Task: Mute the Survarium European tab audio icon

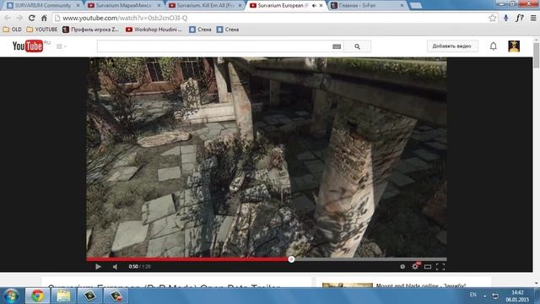Action: [314, 6]
